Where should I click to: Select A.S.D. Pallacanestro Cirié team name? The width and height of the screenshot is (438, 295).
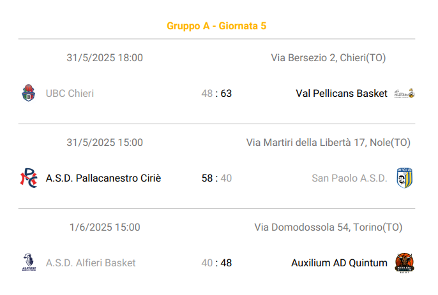point(103,178)
